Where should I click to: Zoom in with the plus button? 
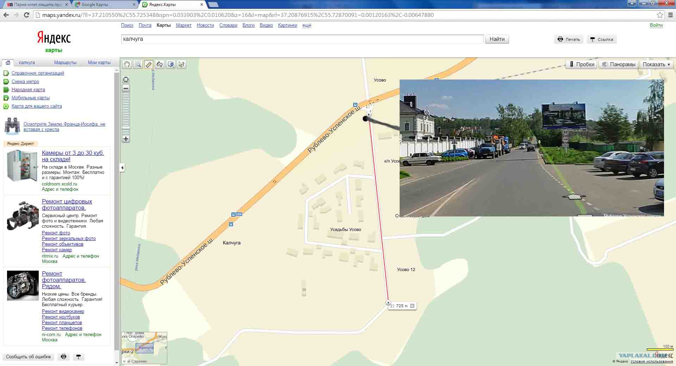126,139
